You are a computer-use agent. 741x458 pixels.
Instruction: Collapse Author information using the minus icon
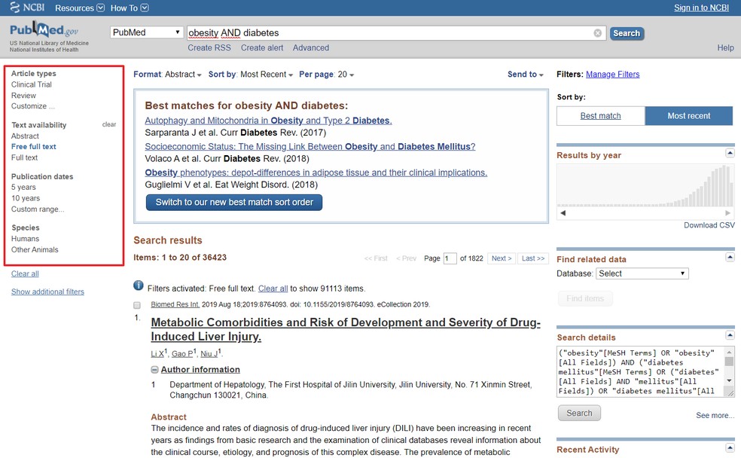tap(154, 369)
